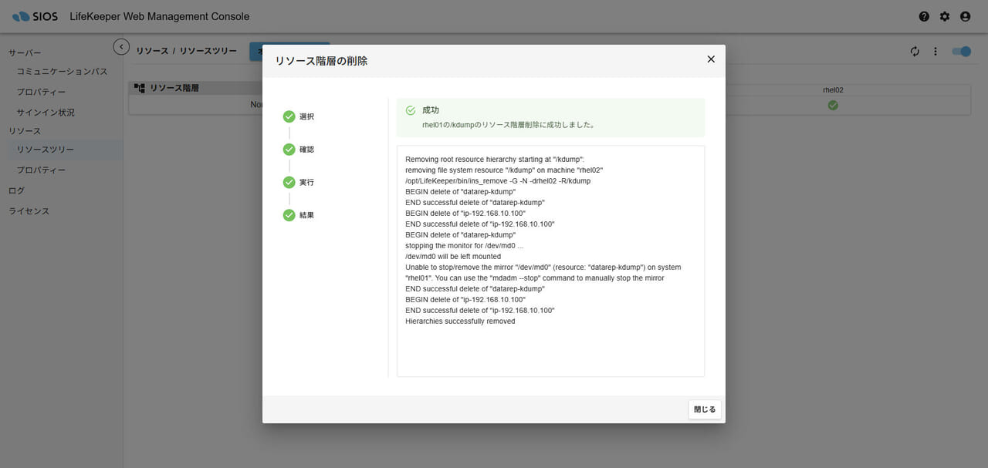Open サインイン状況 in sidebar
The height and width of the screenshot is (468, 988).
46,113
